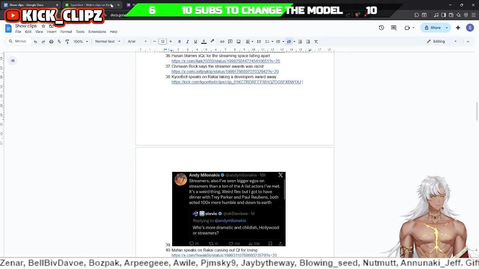The width and height of the screenshot is (479, 269).
Task: Redo the last action
Action: click(x=43, y=41)
